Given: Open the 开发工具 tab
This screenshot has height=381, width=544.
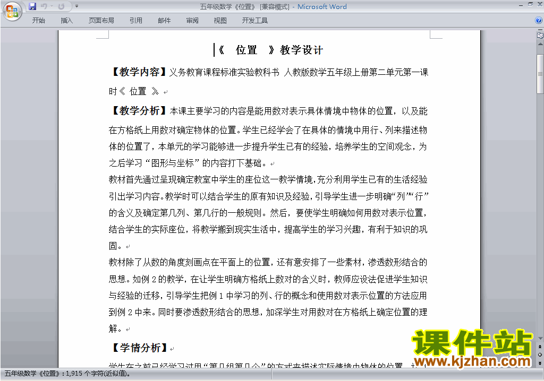Looking at the screenshot, I should (x=254, y=21).
